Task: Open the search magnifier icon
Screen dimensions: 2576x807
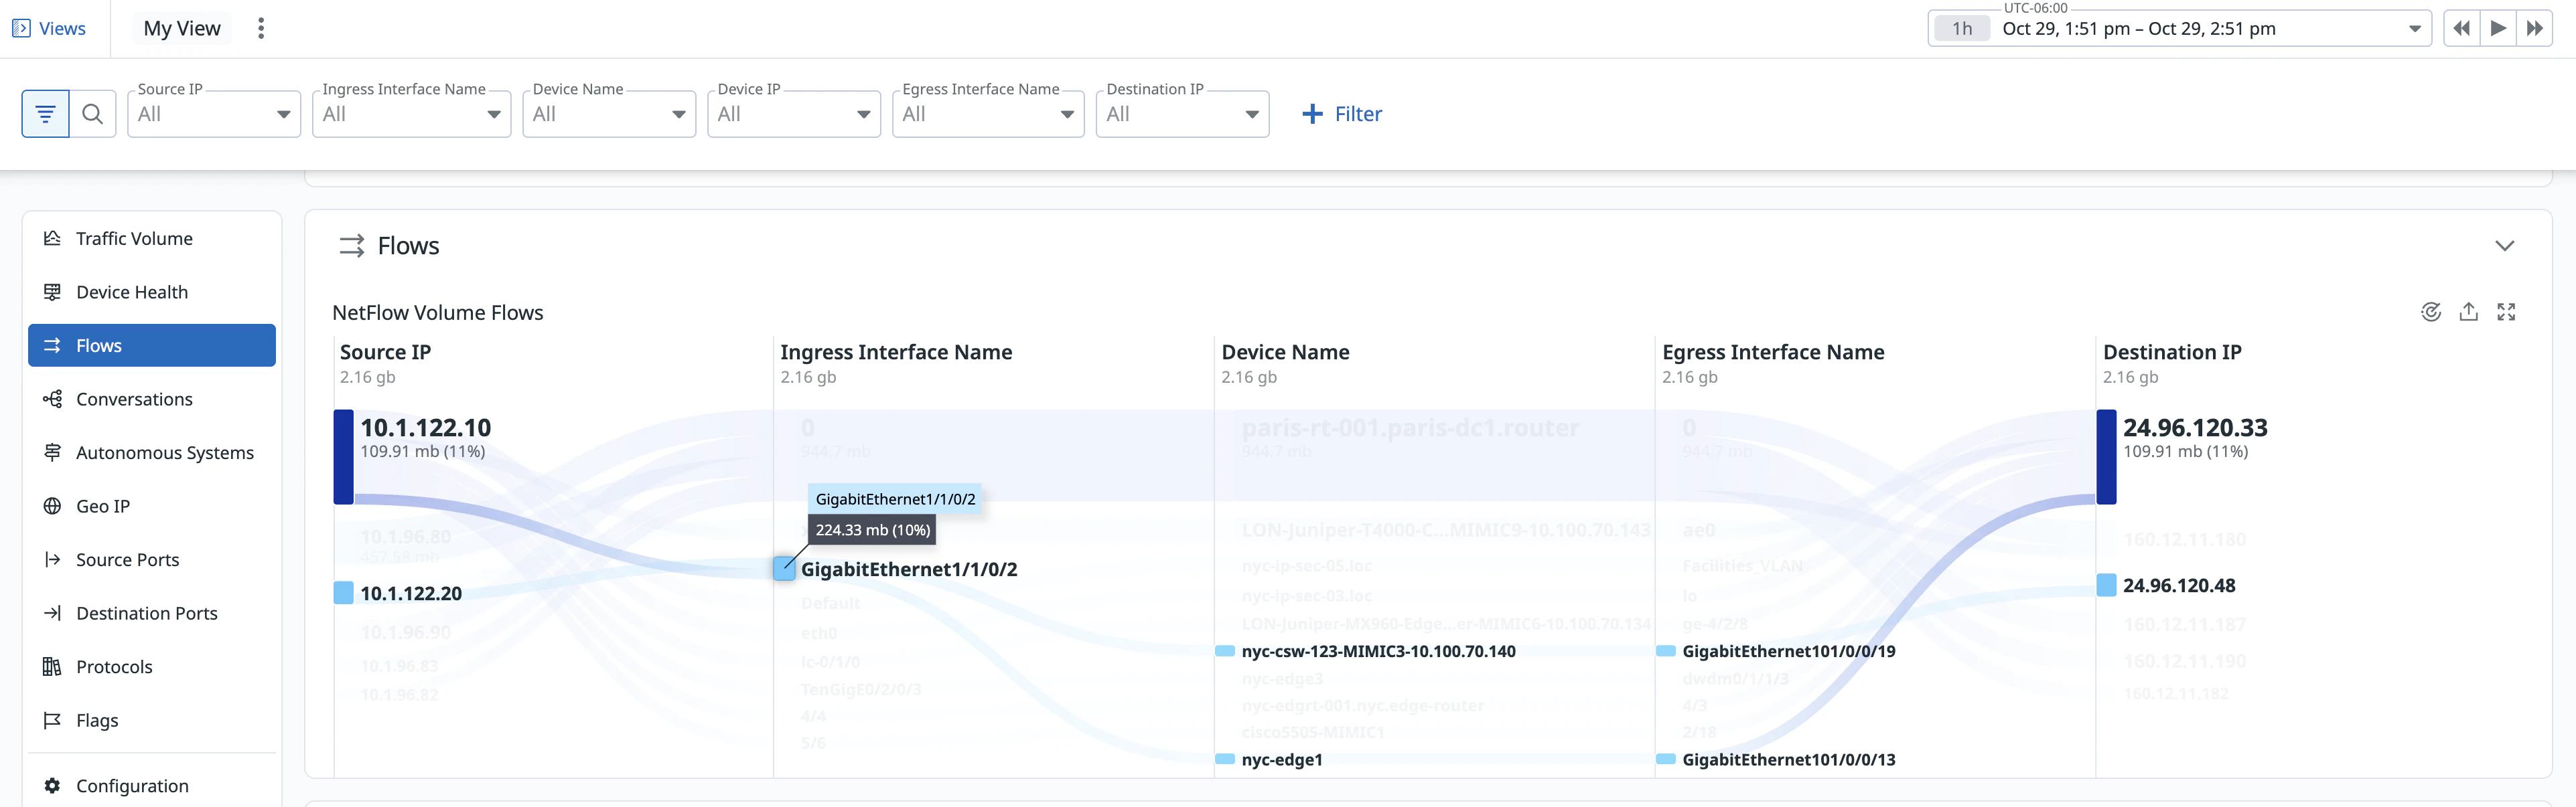Action: point(92,114)
